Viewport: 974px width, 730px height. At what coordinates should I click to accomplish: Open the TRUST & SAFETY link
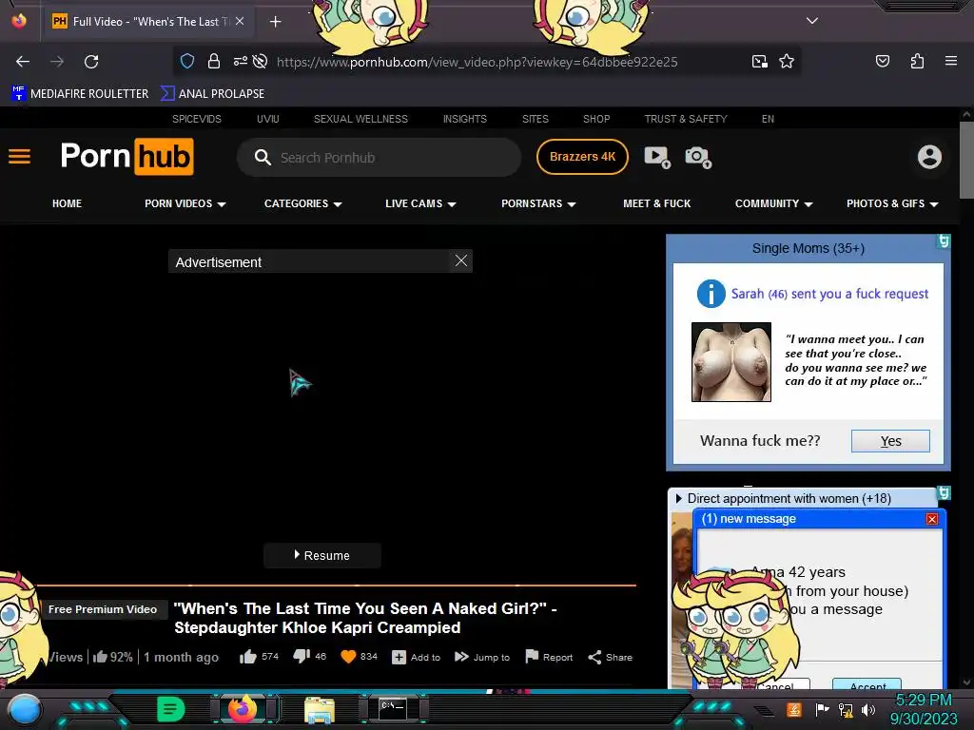point(686,119)
